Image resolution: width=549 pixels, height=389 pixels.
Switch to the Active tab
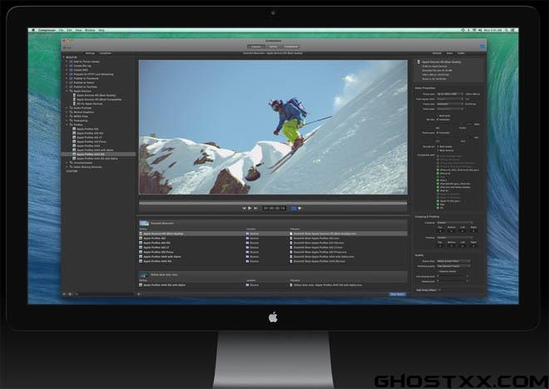pos(272,47)
